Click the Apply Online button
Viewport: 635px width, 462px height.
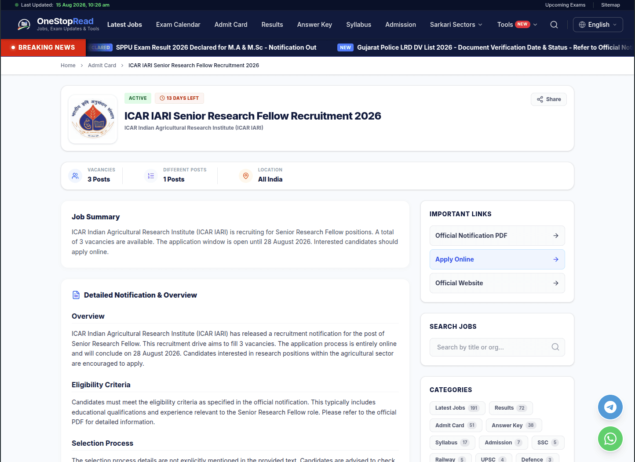497,259
